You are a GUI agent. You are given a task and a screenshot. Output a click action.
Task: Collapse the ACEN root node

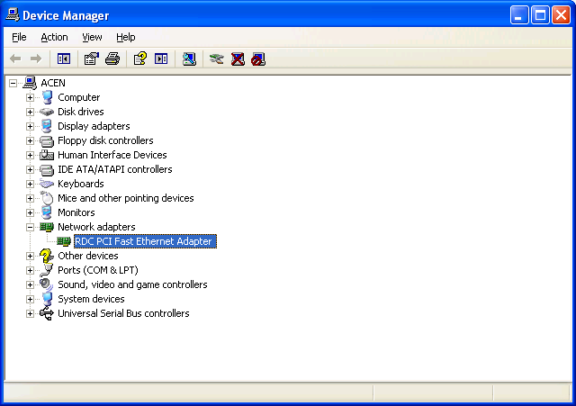point(13,83)
